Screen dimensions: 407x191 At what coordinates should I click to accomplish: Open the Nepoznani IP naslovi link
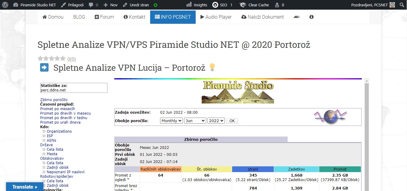(65, 172)
